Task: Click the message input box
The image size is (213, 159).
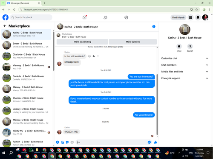Action: [112, 142]
